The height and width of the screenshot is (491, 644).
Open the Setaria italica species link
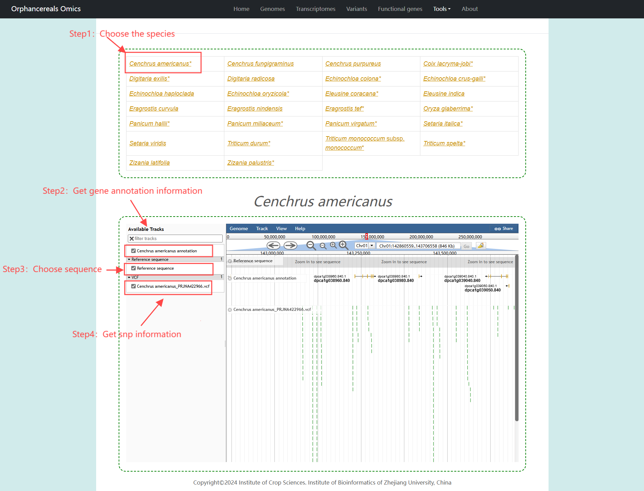click(x=443, y=124)
